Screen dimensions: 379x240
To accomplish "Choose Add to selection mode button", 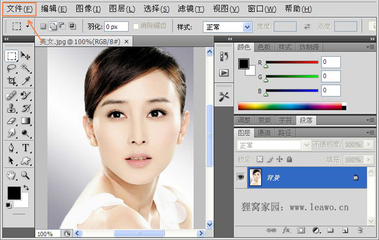I will (53, 26).
